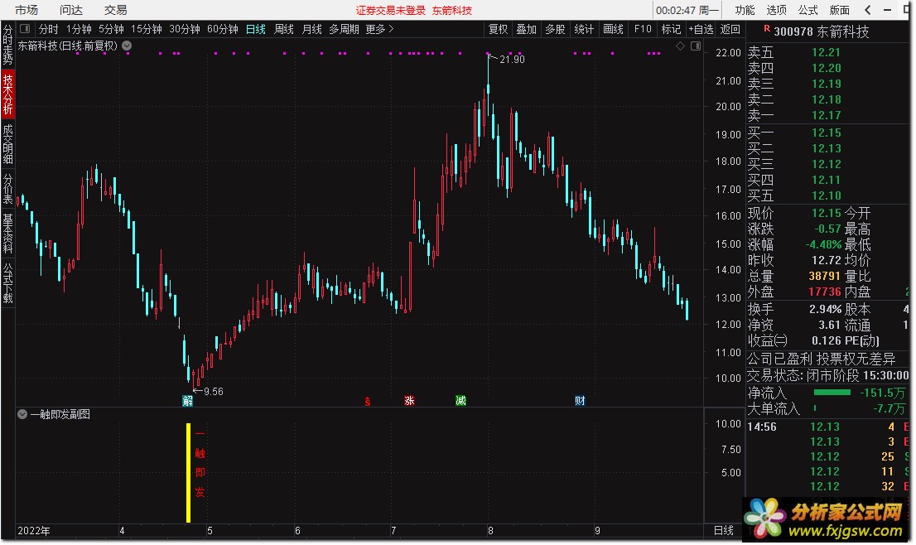Select the 技术分析 sidebar tab
The width and height of the screenshot is (916, 545).
(7, 94)
